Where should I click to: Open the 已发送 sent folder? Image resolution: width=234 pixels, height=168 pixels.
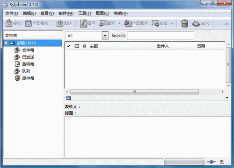28,57
